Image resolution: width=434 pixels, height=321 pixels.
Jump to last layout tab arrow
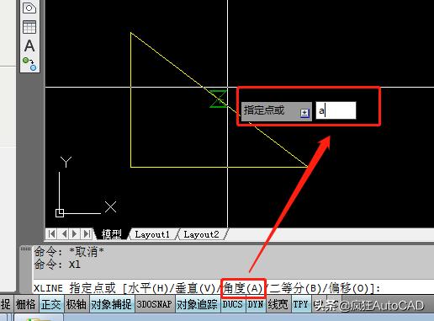point(87,233)
